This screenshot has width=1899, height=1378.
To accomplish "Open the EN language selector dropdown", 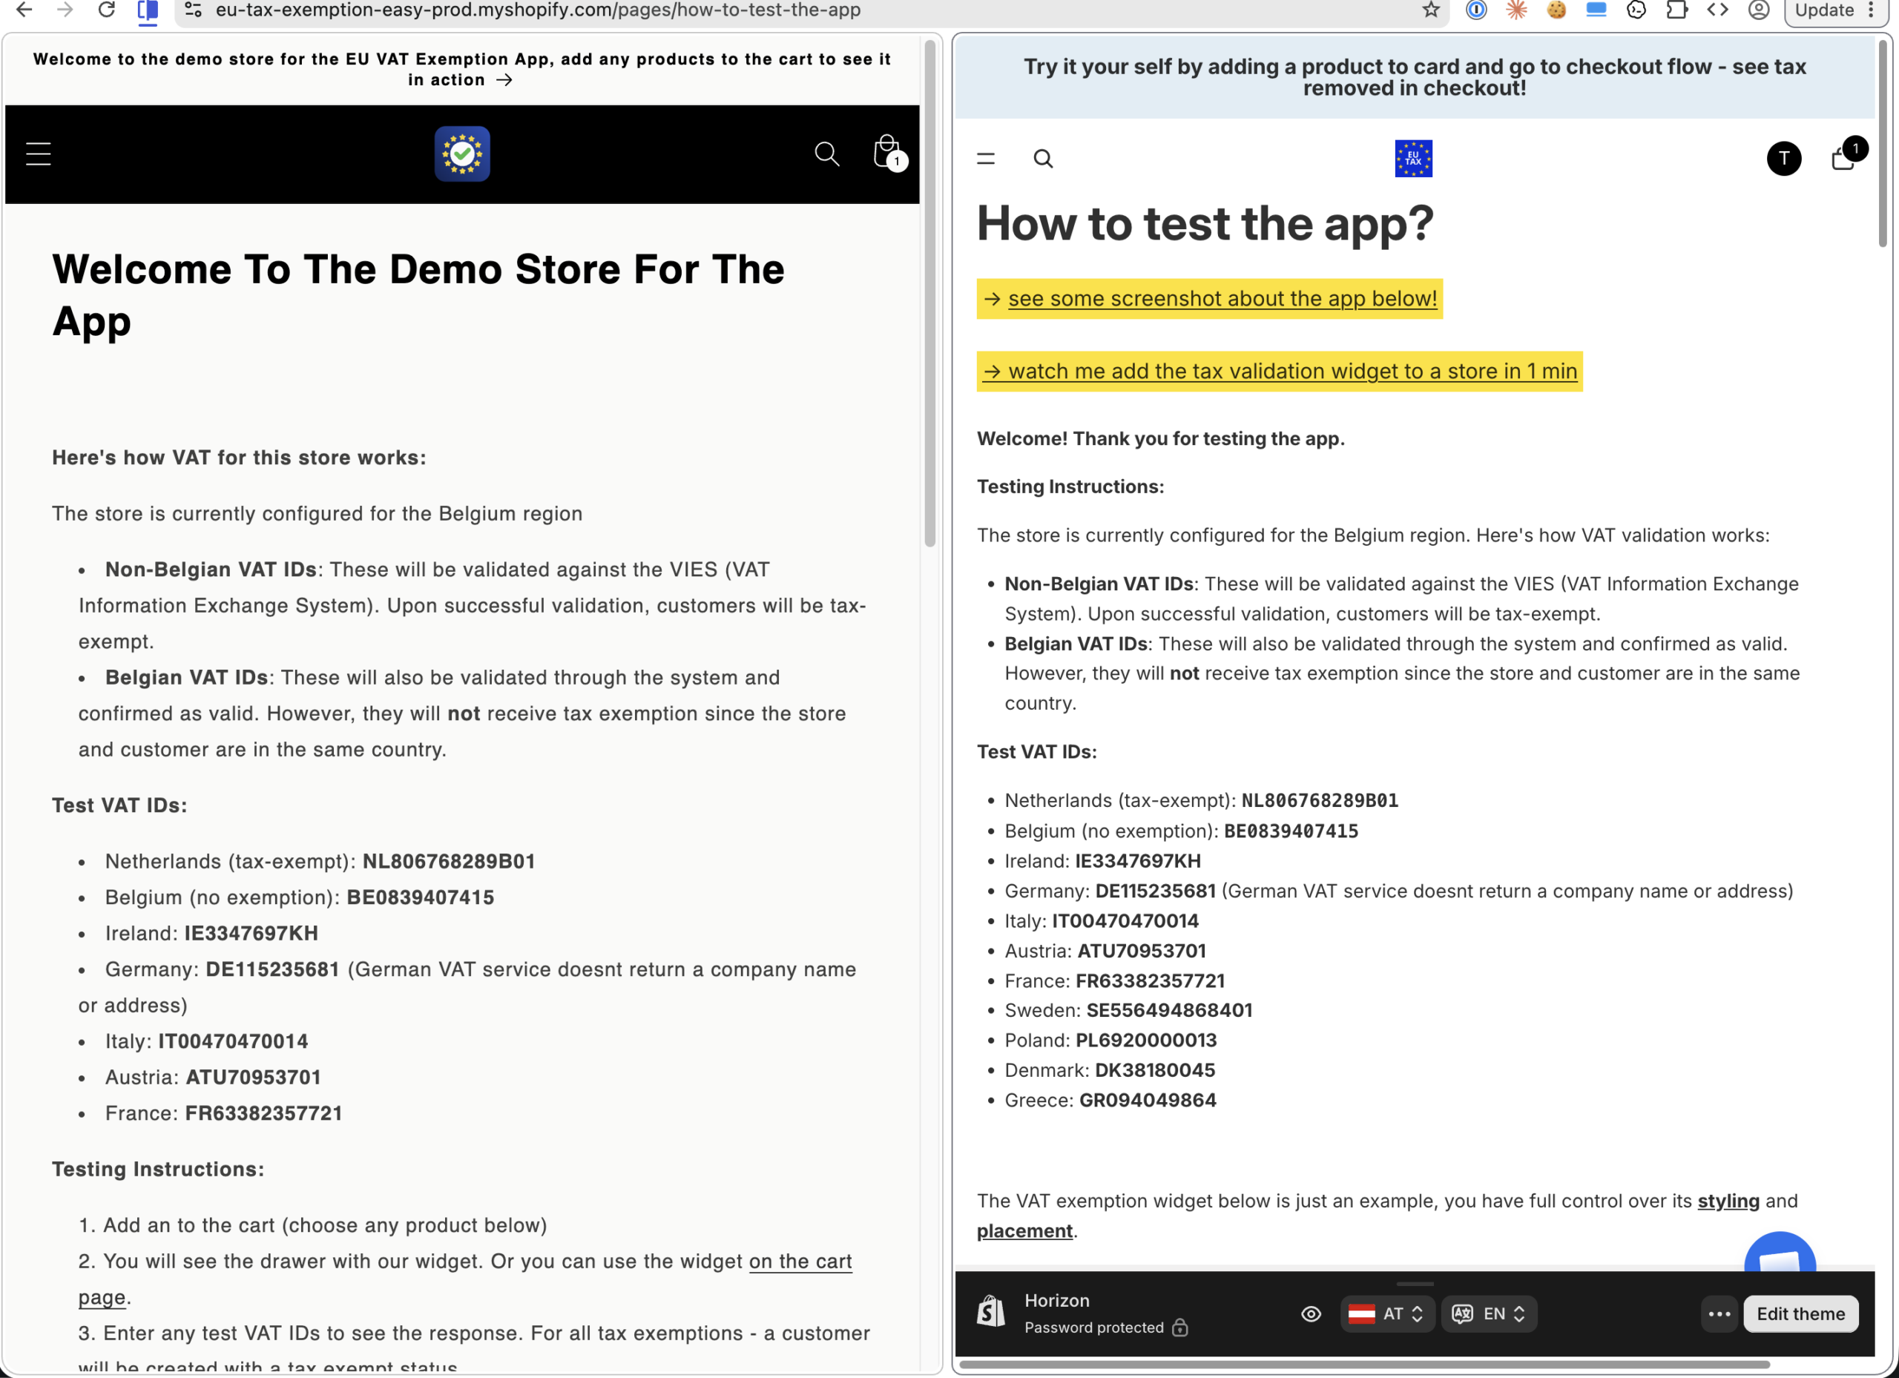I will point(1488,1313).
